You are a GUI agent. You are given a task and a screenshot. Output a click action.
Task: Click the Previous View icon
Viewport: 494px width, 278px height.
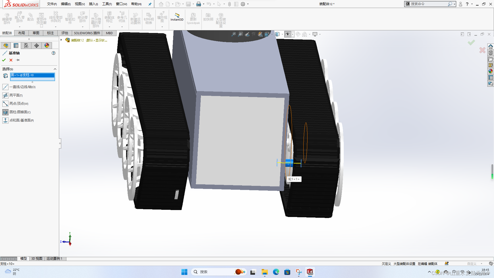[x=247, y=34]
